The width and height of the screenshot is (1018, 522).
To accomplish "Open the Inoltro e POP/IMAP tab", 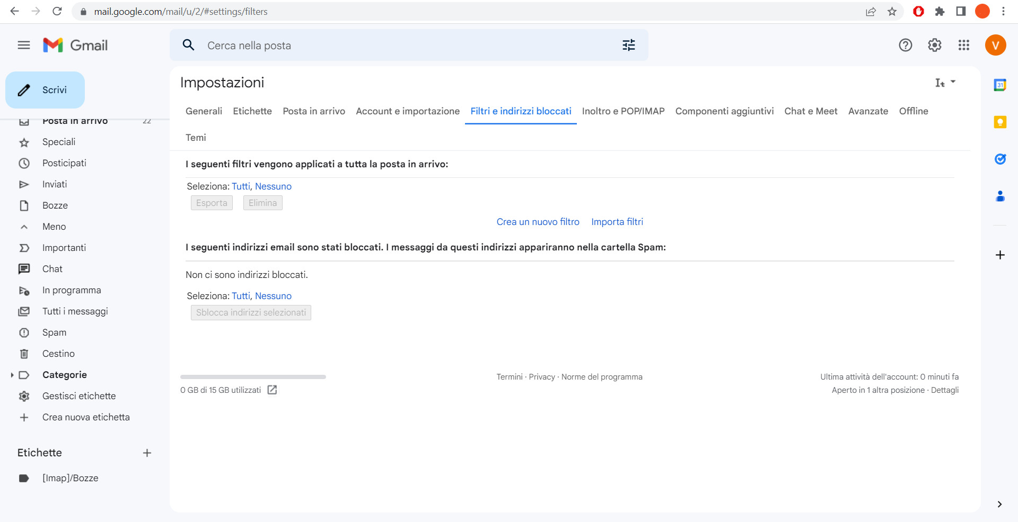I will 623,111.
